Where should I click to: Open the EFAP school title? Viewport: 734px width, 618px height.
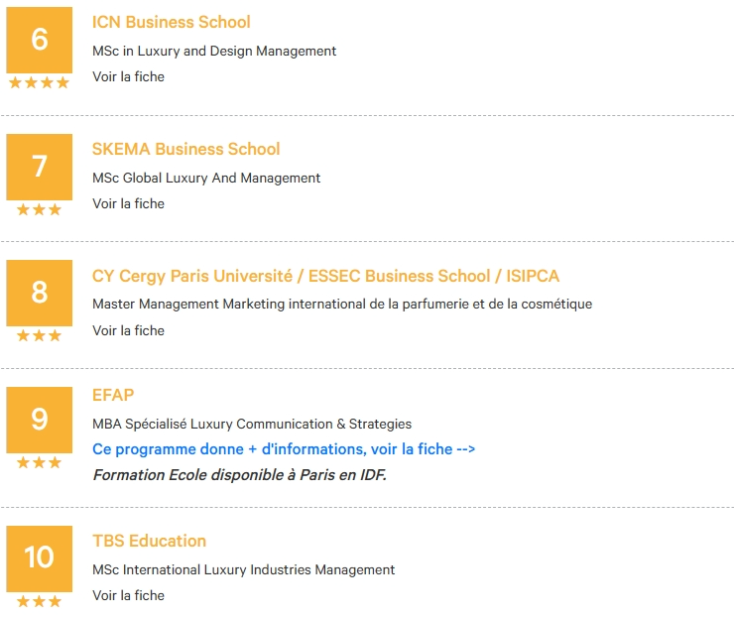(x=113, y=395)
